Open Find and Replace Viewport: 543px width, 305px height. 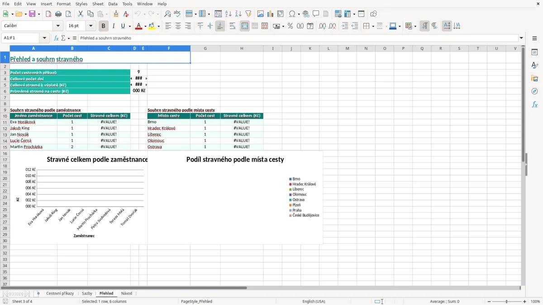167,14
